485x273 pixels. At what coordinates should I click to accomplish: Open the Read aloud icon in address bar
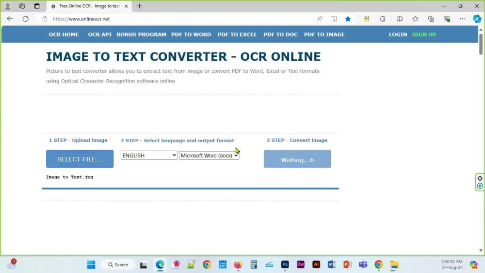(x=320, y=19)
